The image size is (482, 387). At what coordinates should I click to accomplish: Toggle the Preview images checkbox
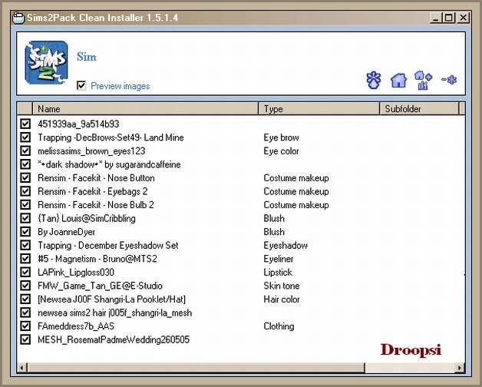point(81,85)
